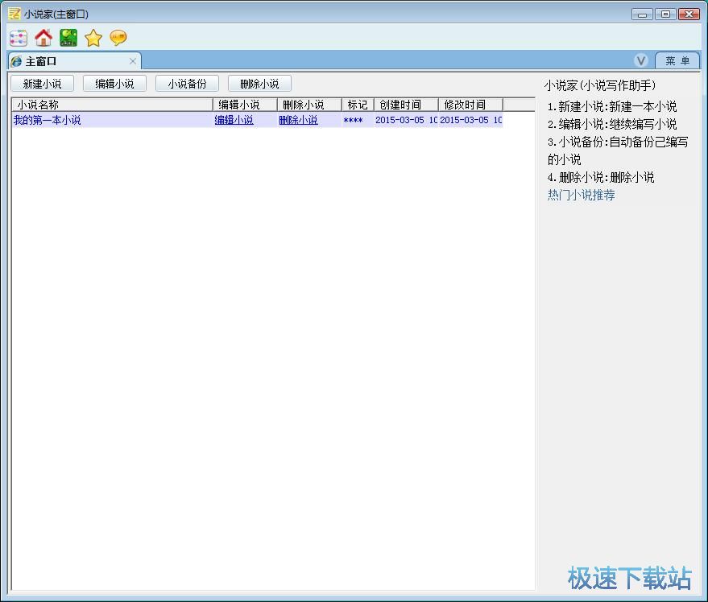Click the yellow star favorites icon
This screenshot has height=602, width=708.
click(x=93, y=38)
